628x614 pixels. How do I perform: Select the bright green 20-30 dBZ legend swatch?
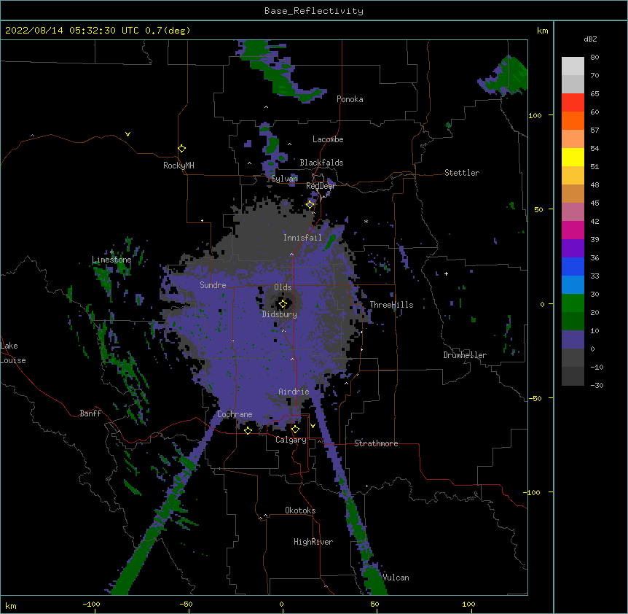573,303
